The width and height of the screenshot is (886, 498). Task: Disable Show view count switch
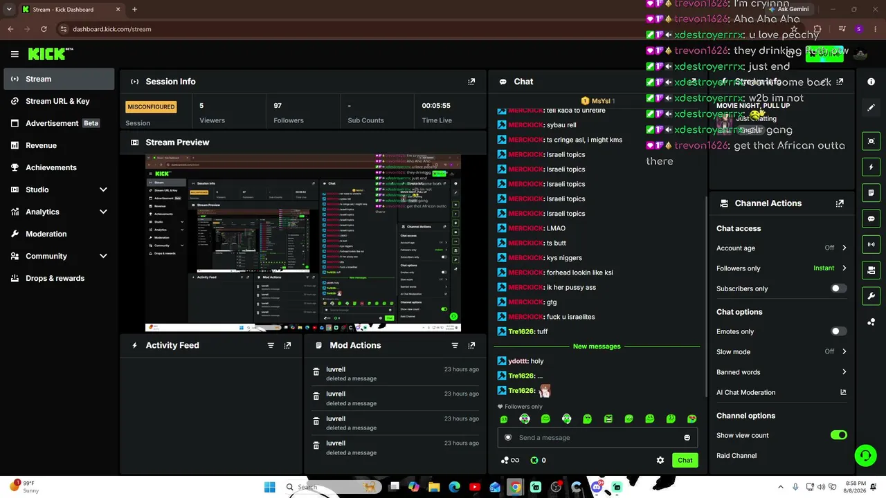coord(838,435)
